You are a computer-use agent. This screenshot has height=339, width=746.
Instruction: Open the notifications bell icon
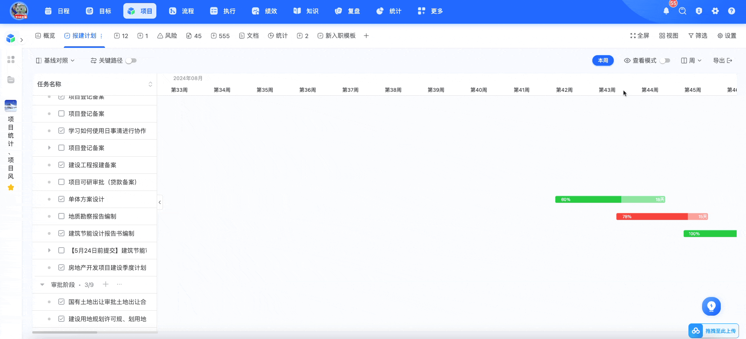click(666, 11)
